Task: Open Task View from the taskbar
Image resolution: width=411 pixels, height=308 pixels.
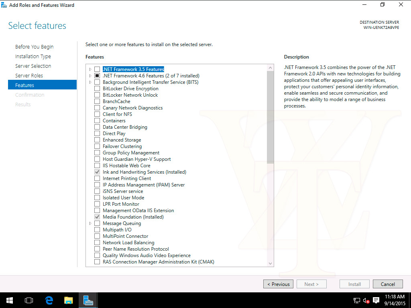Action: tap(29, 300)
